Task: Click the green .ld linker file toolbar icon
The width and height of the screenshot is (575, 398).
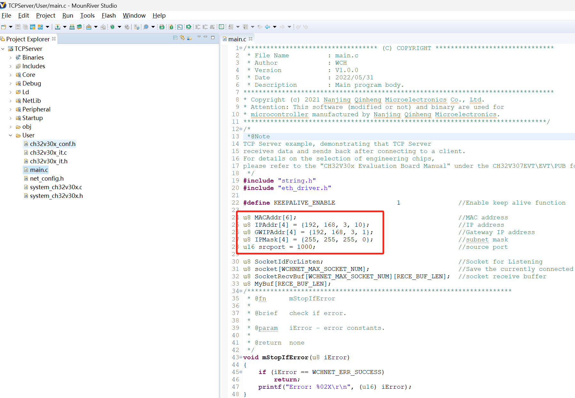Action: (x=162, y=27)
